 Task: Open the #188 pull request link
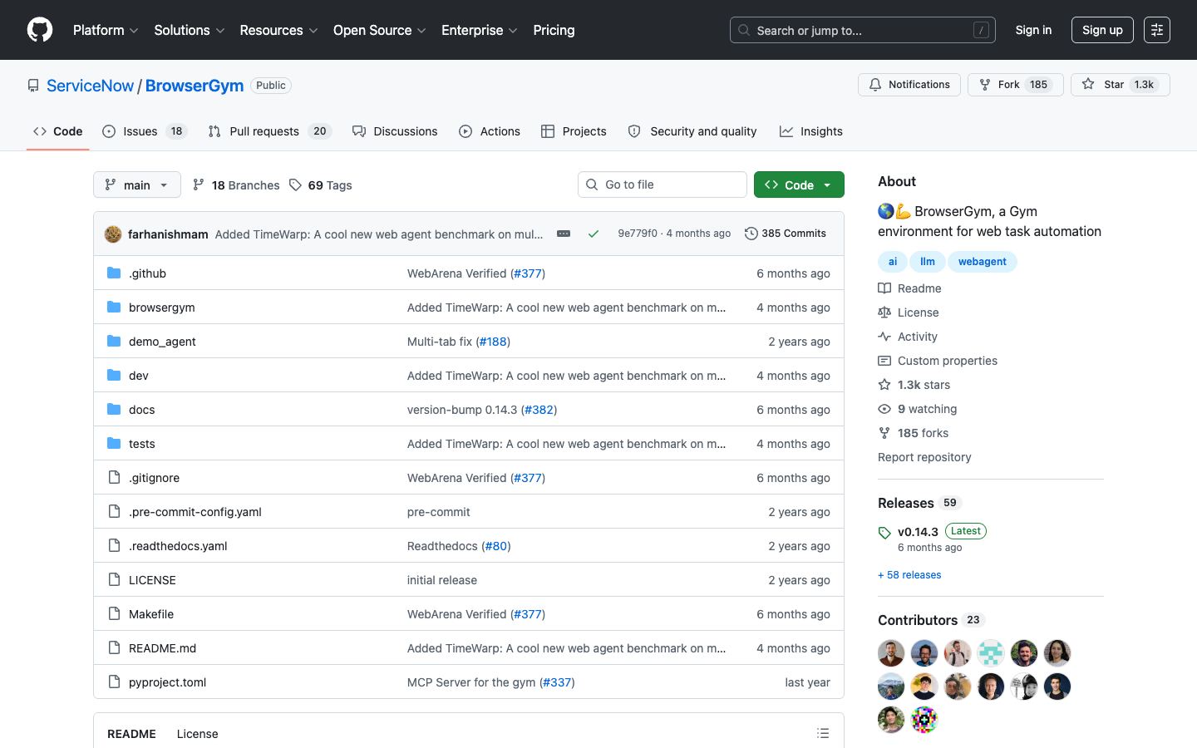click(493, 342)
